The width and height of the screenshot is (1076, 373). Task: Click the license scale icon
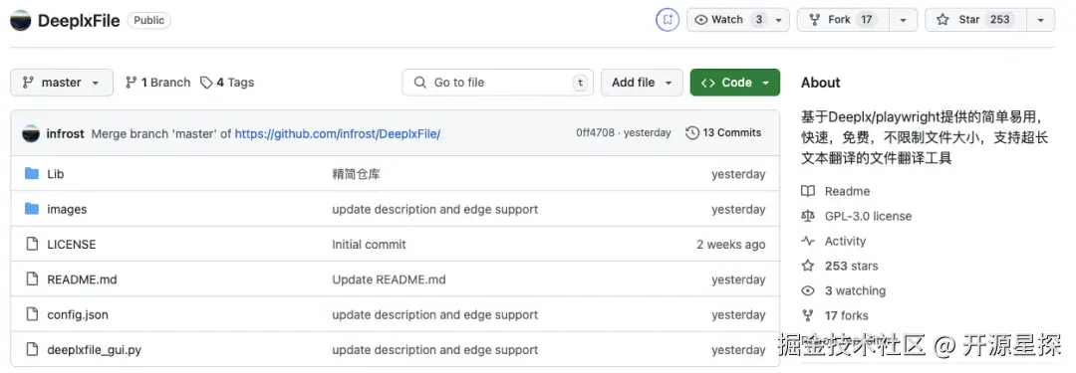(x=808, y=216)
